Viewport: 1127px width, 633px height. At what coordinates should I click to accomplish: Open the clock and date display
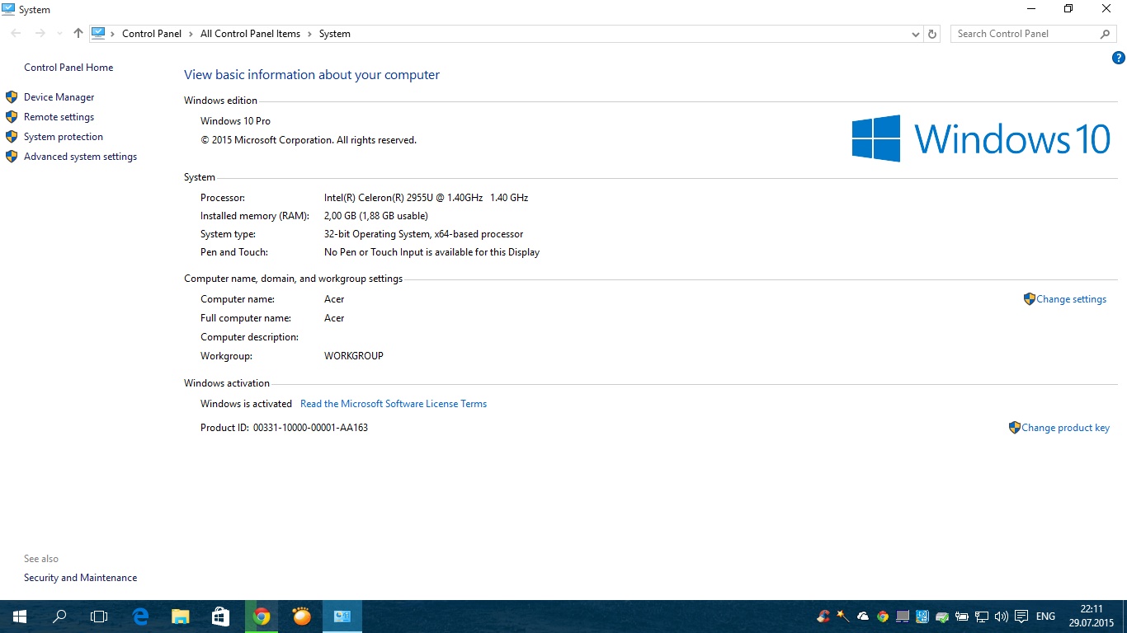pos(1092,616)
